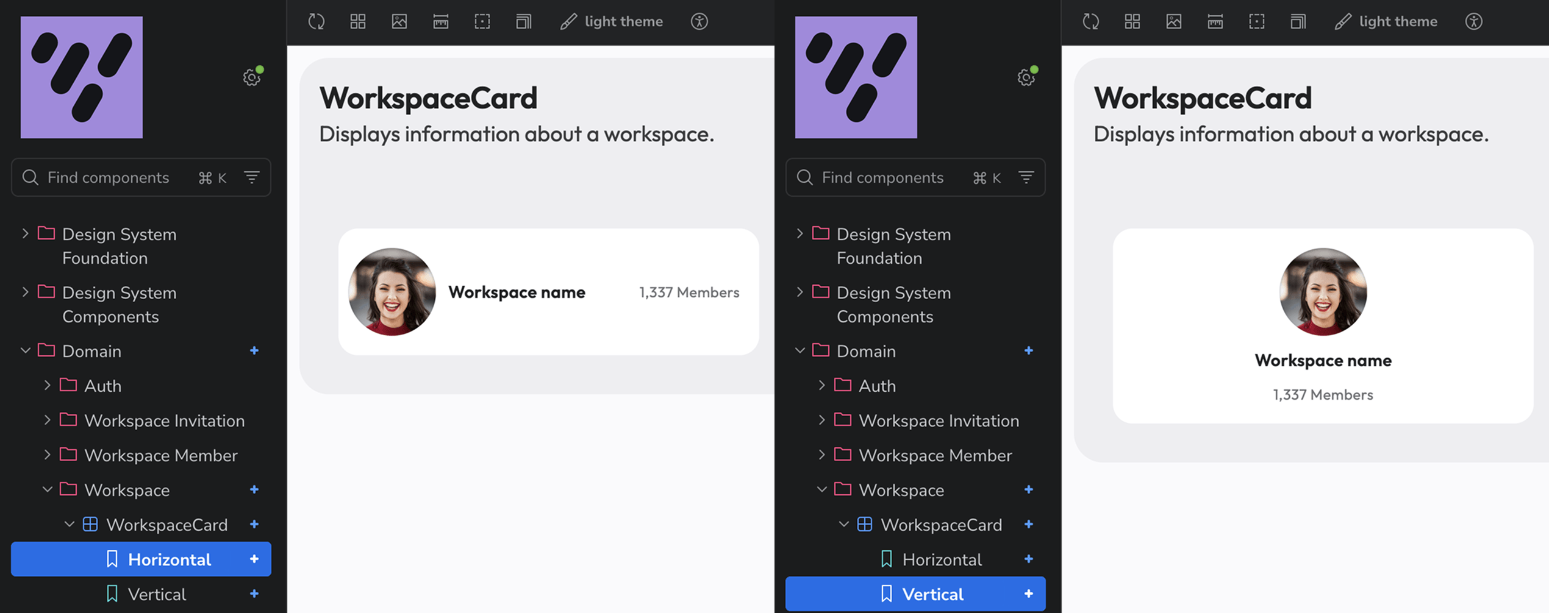Enable measure ruler icon in left toolbar

coord(441,21)
